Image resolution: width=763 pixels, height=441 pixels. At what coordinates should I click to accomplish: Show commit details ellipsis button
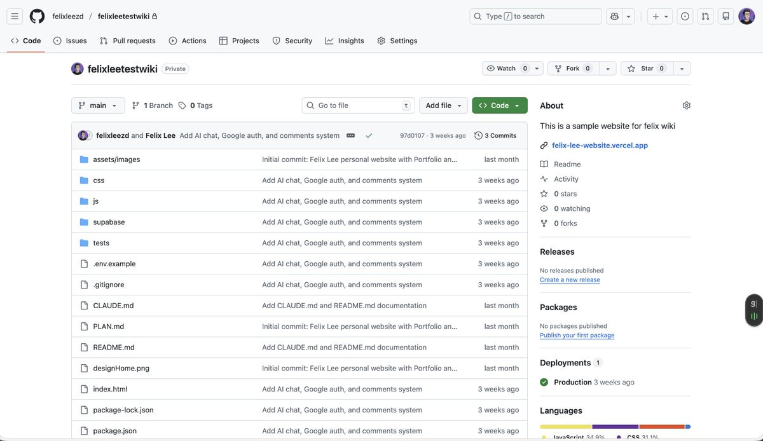(x=350, y=135)
